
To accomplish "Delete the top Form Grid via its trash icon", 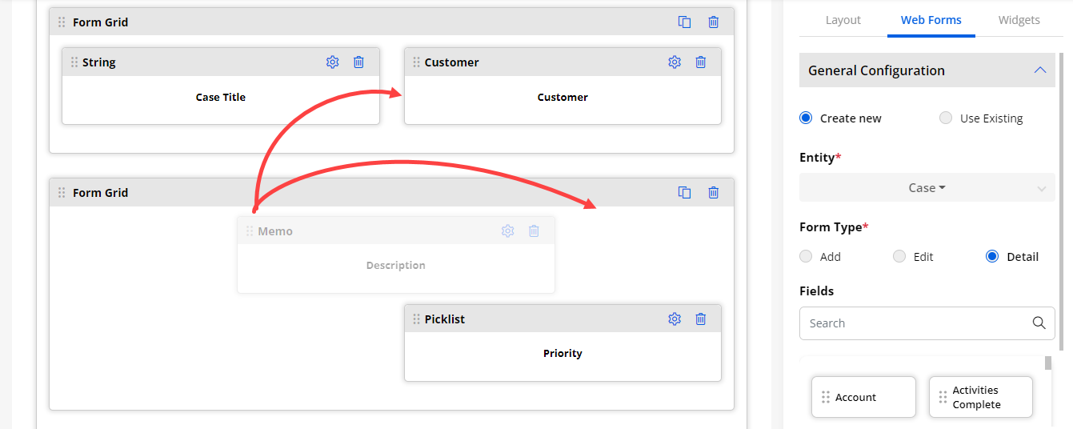I will pos(713,22).
